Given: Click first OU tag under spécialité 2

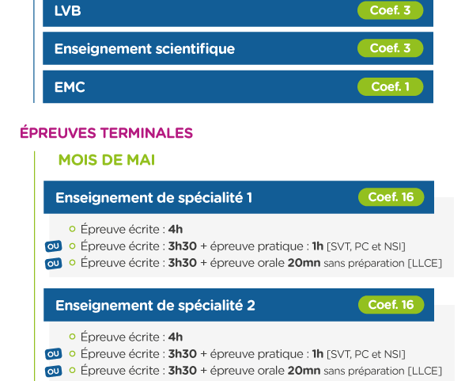Looking at the screenshot, I should click(x=54, y=354).
